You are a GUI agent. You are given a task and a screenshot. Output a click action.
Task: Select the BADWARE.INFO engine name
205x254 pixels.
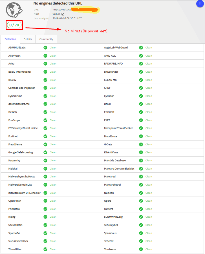(113, 64)
